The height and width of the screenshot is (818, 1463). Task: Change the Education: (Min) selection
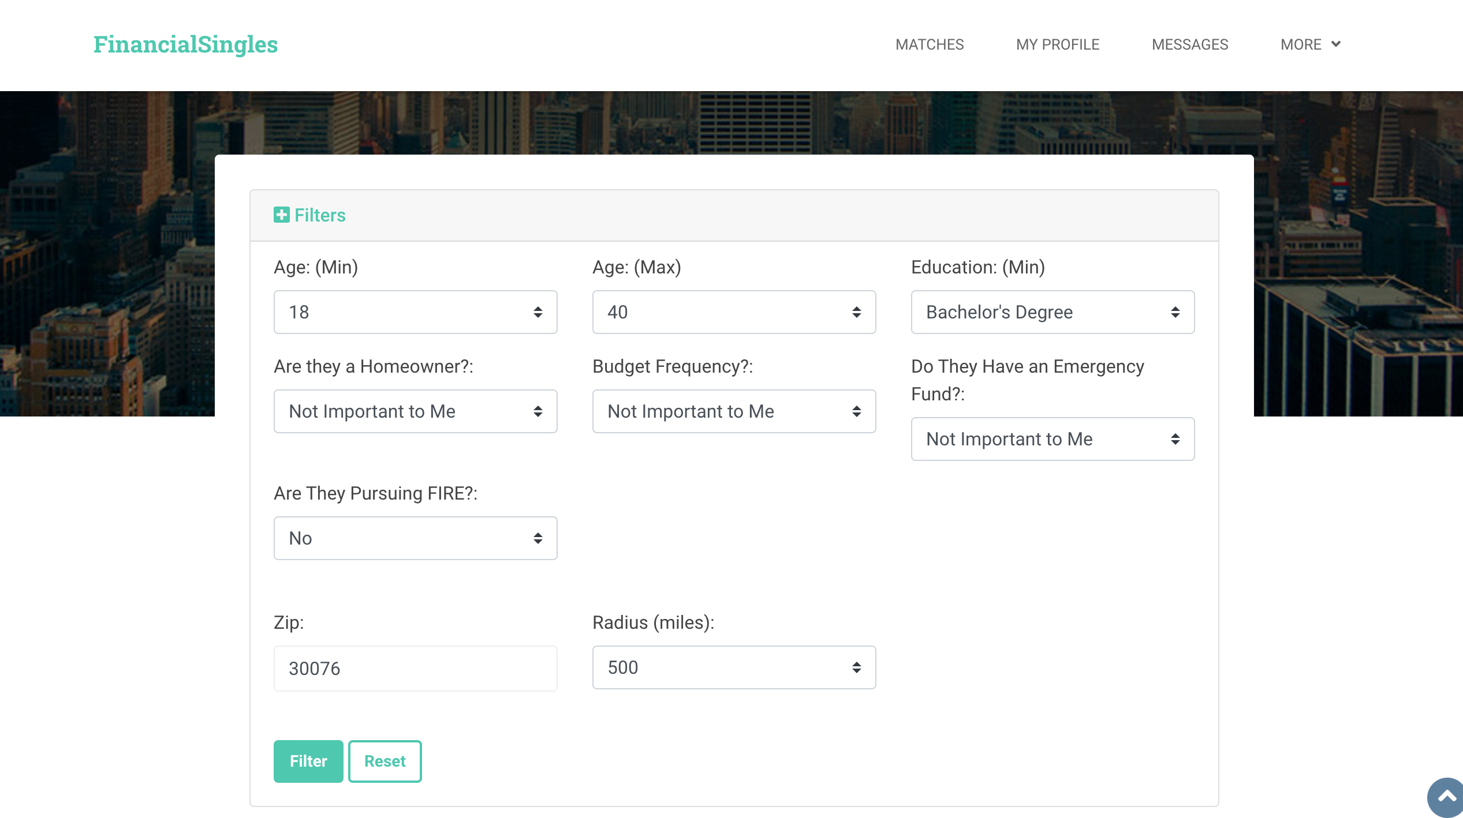tap(1052, 312)
